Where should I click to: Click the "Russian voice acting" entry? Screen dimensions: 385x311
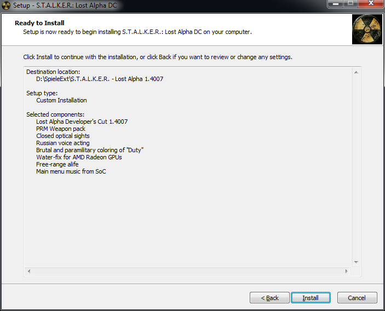[62, 143]
